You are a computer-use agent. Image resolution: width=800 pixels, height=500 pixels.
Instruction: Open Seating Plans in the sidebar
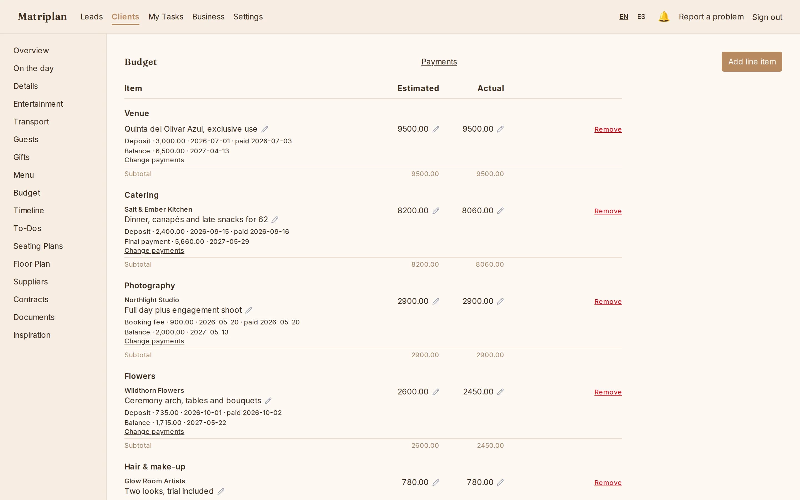tap(38, 246)
